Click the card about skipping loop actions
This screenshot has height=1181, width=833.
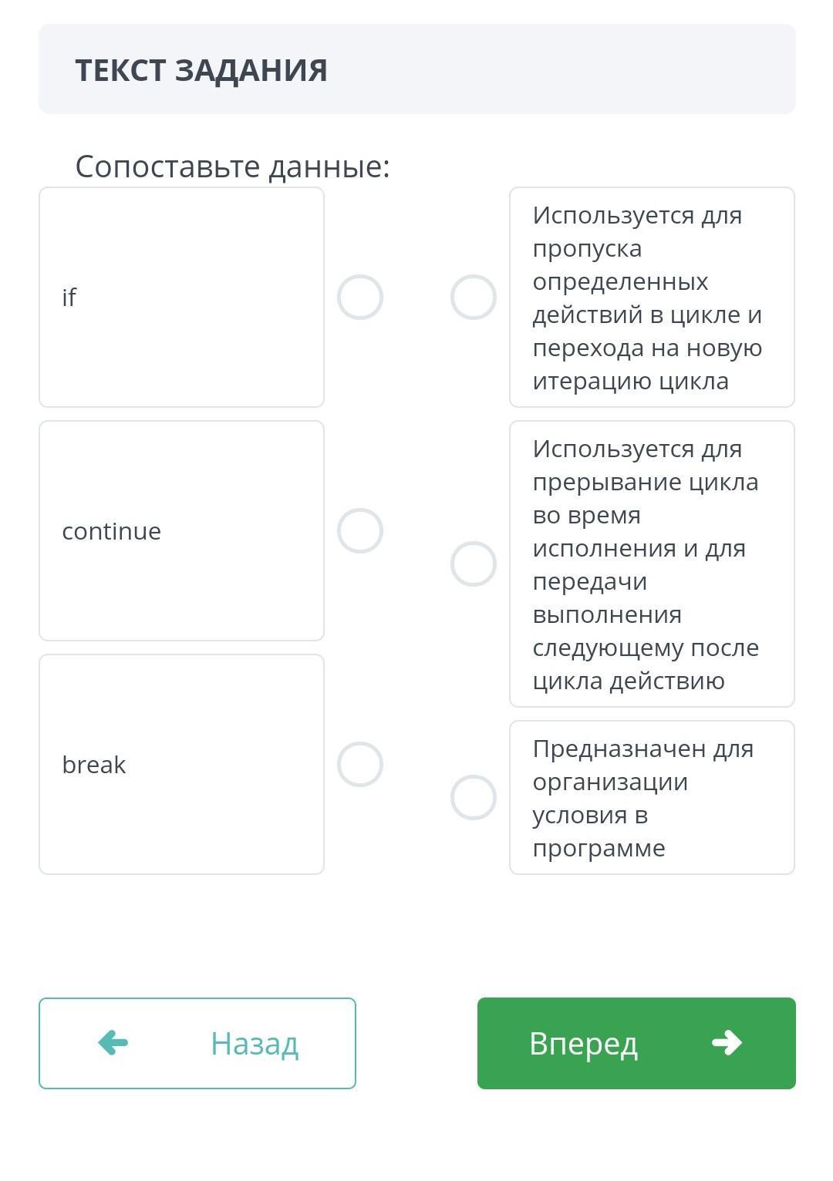652,297
